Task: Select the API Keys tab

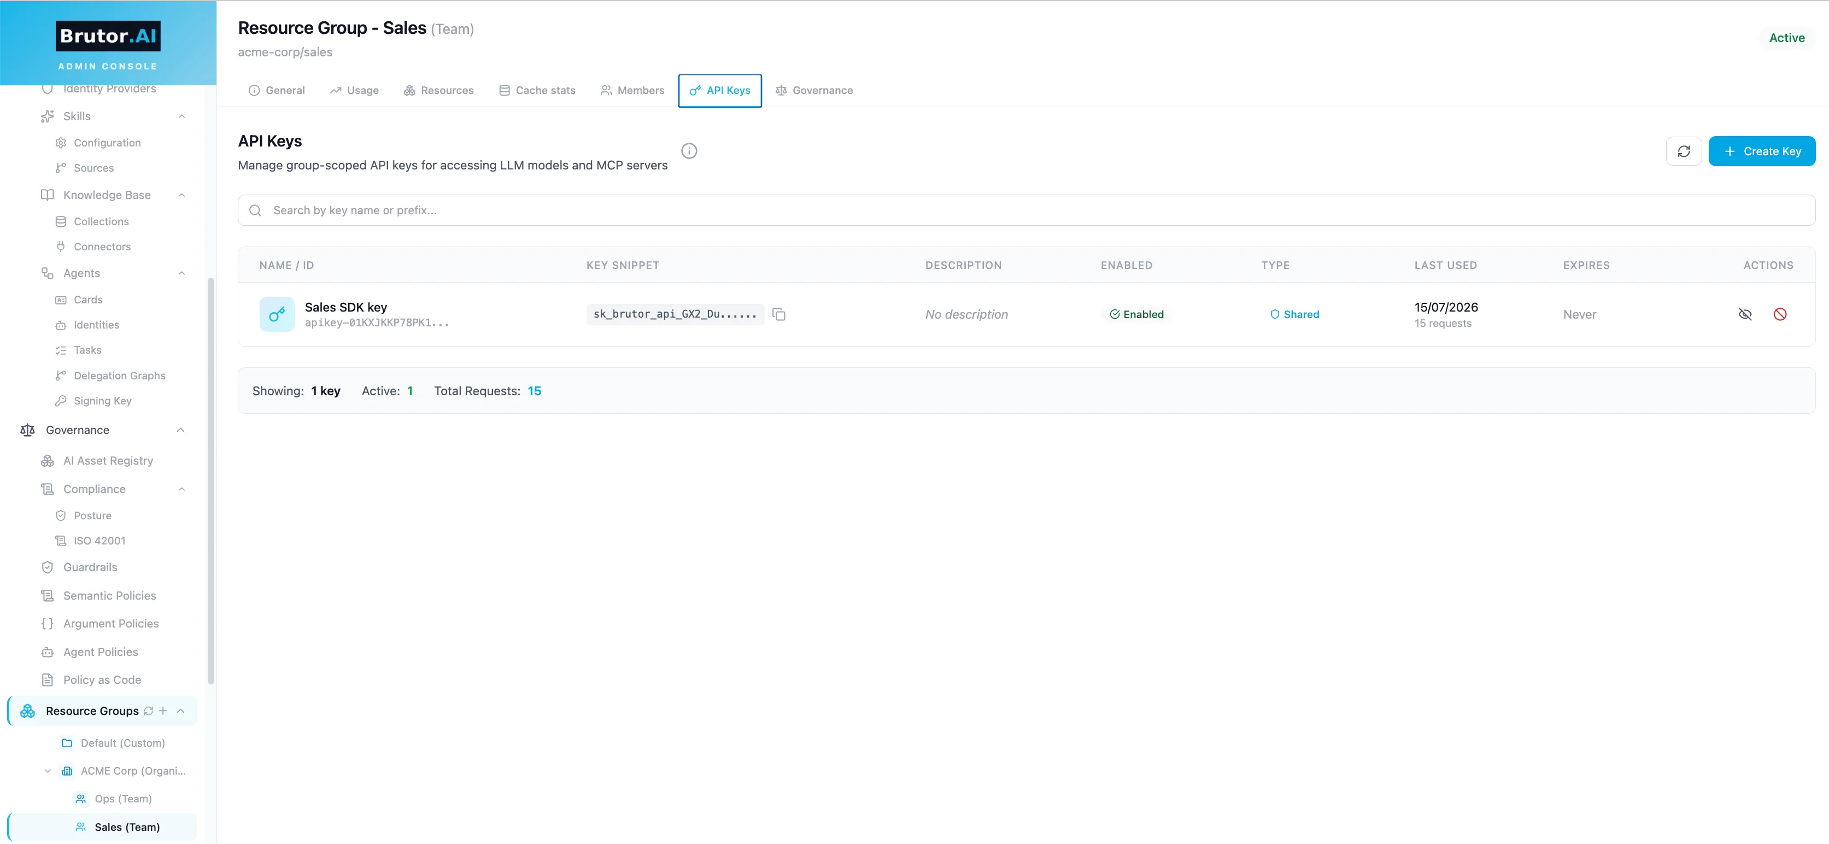Action: coord(719,91)
